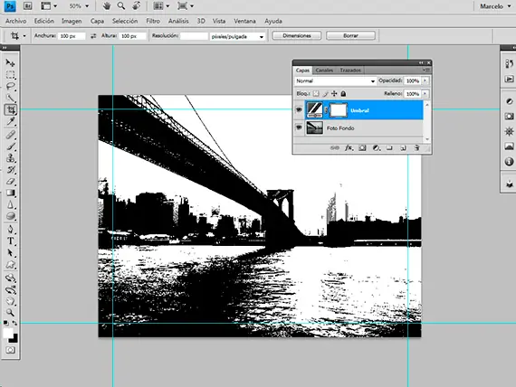Select the Eyedropper tool
The height and width of the screenshot is (387, 516).
click(x=11, y=121)
